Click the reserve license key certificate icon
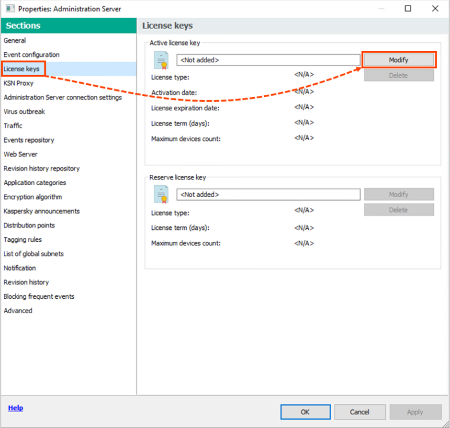 161,194
